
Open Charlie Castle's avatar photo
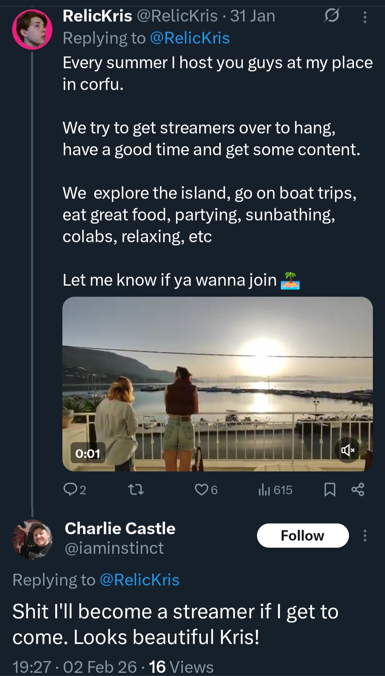[x=32, y=539]
